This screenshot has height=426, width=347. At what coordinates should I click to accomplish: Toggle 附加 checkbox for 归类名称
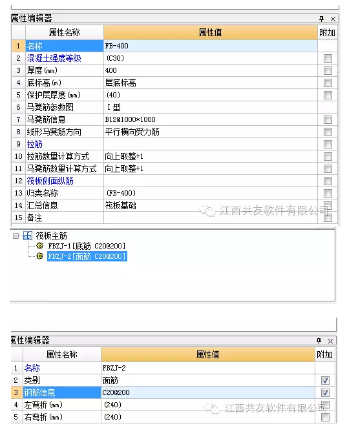328,193
